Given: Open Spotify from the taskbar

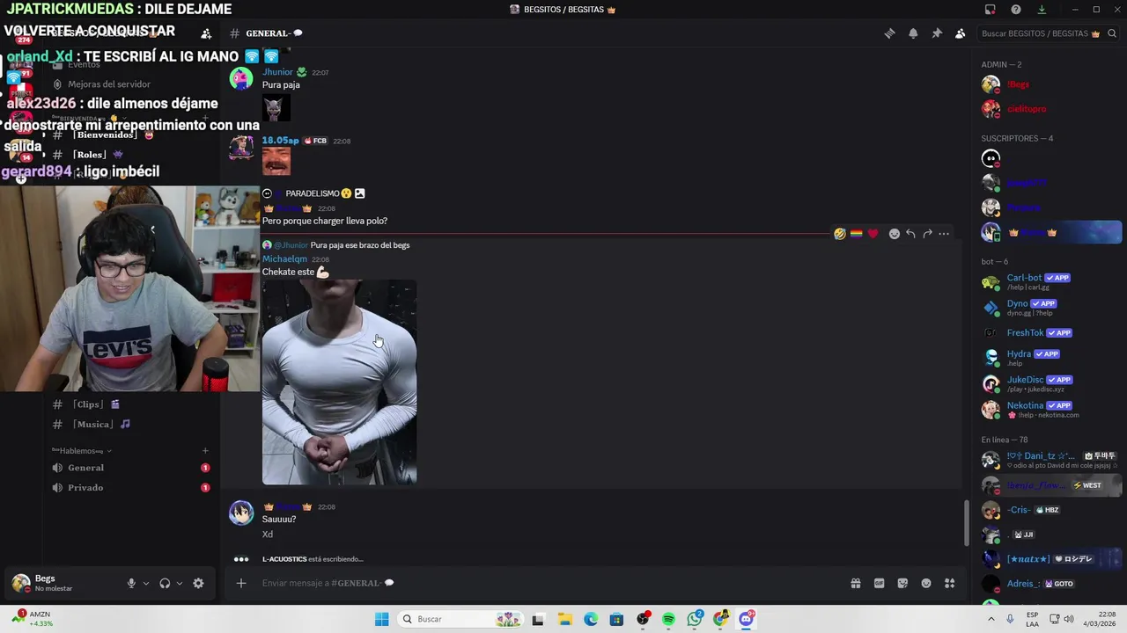Looking at the screenshot, I should tap(668, 619).
